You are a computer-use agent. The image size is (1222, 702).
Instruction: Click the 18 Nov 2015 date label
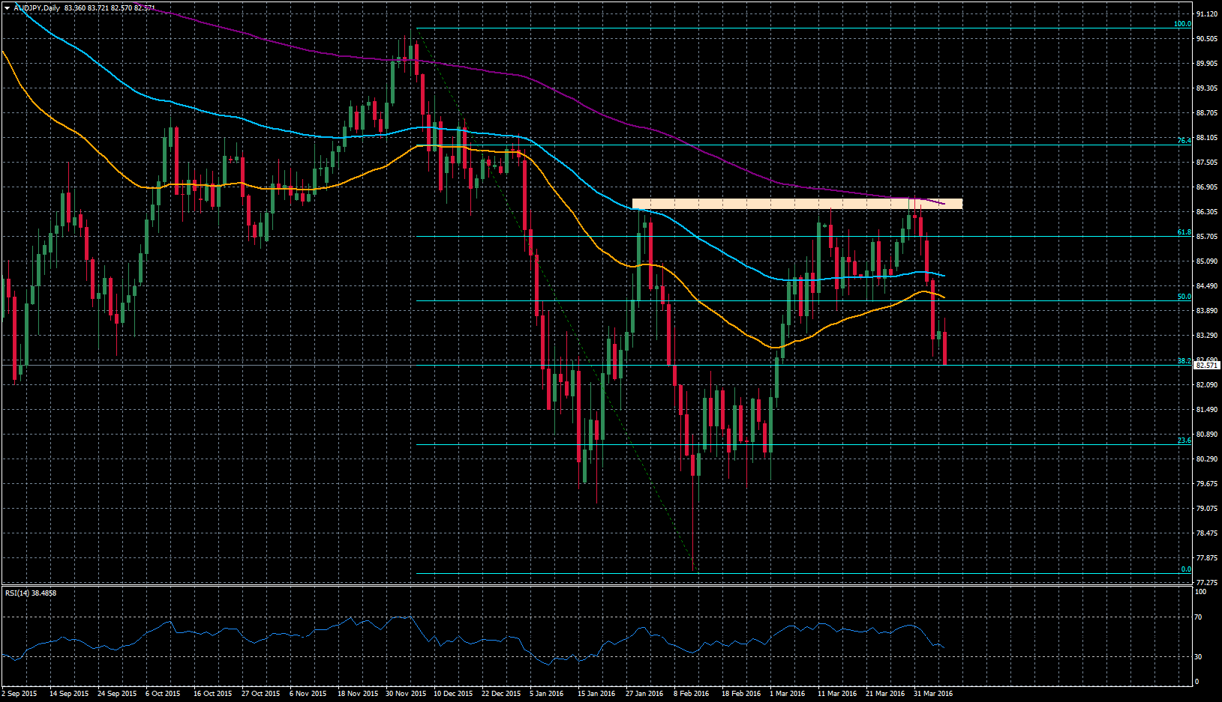pos(358,694)
